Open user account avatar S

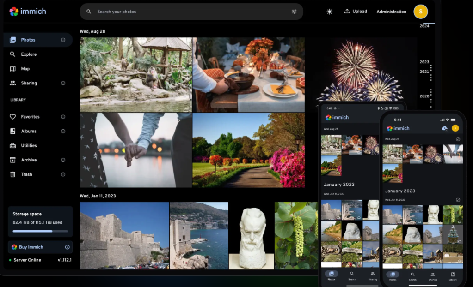(x=420, y=12)
